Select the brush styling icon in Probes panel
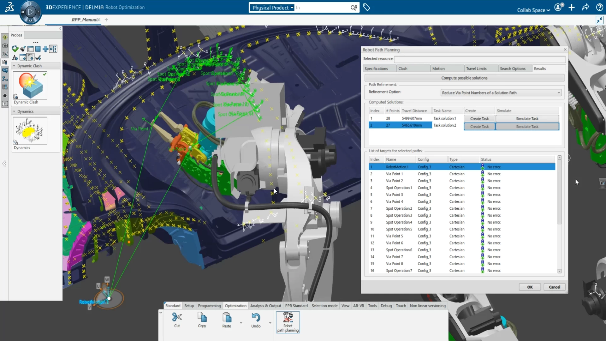 coord(22,49)
